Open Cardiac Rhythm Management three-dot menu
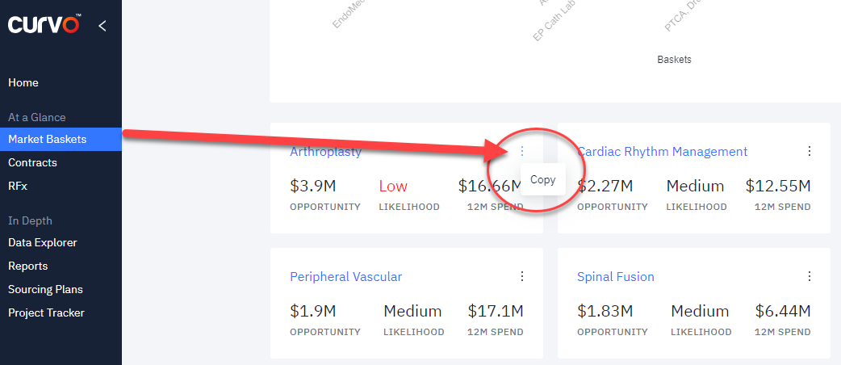 click(810, 151)
